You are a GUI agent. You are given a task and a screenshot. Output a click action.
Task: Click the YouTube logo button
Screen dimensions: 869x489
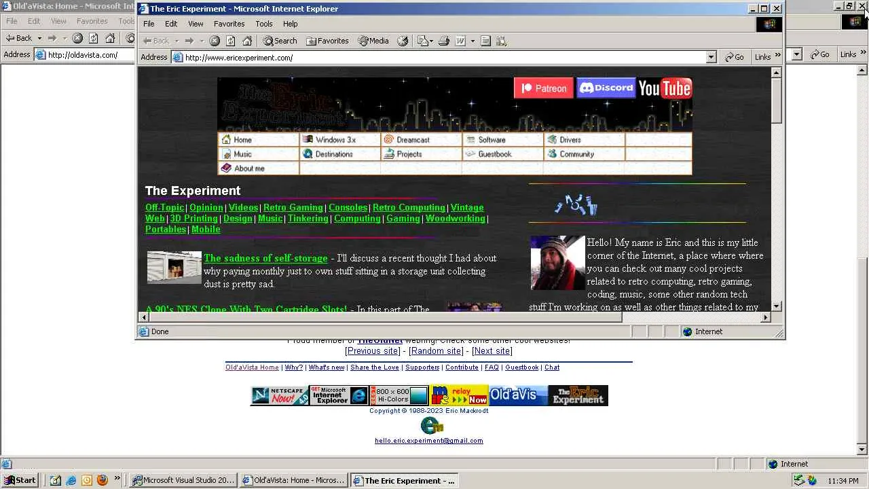point(665,88)
